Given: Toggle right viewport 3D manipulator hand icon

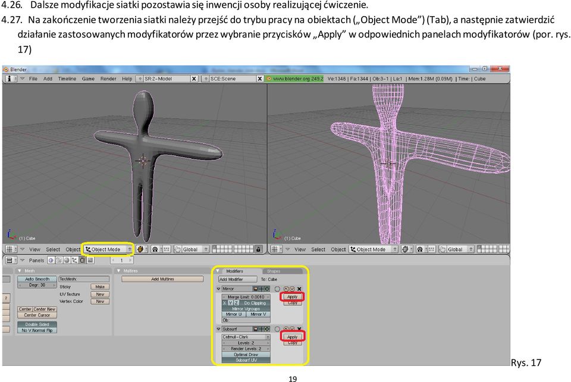Looking at the screenshot, I should click(x=443, y=249).
